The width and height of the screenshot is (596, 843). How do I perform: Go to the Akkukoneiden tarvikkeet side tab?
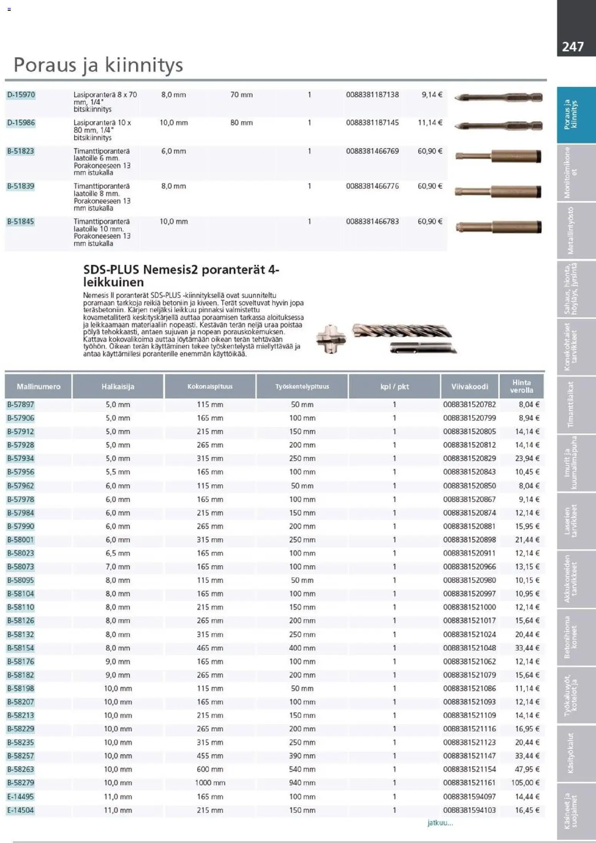576,579
